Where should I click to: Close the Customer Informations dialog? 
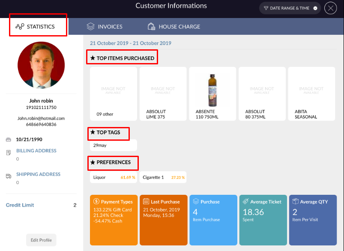pos(330,8)
